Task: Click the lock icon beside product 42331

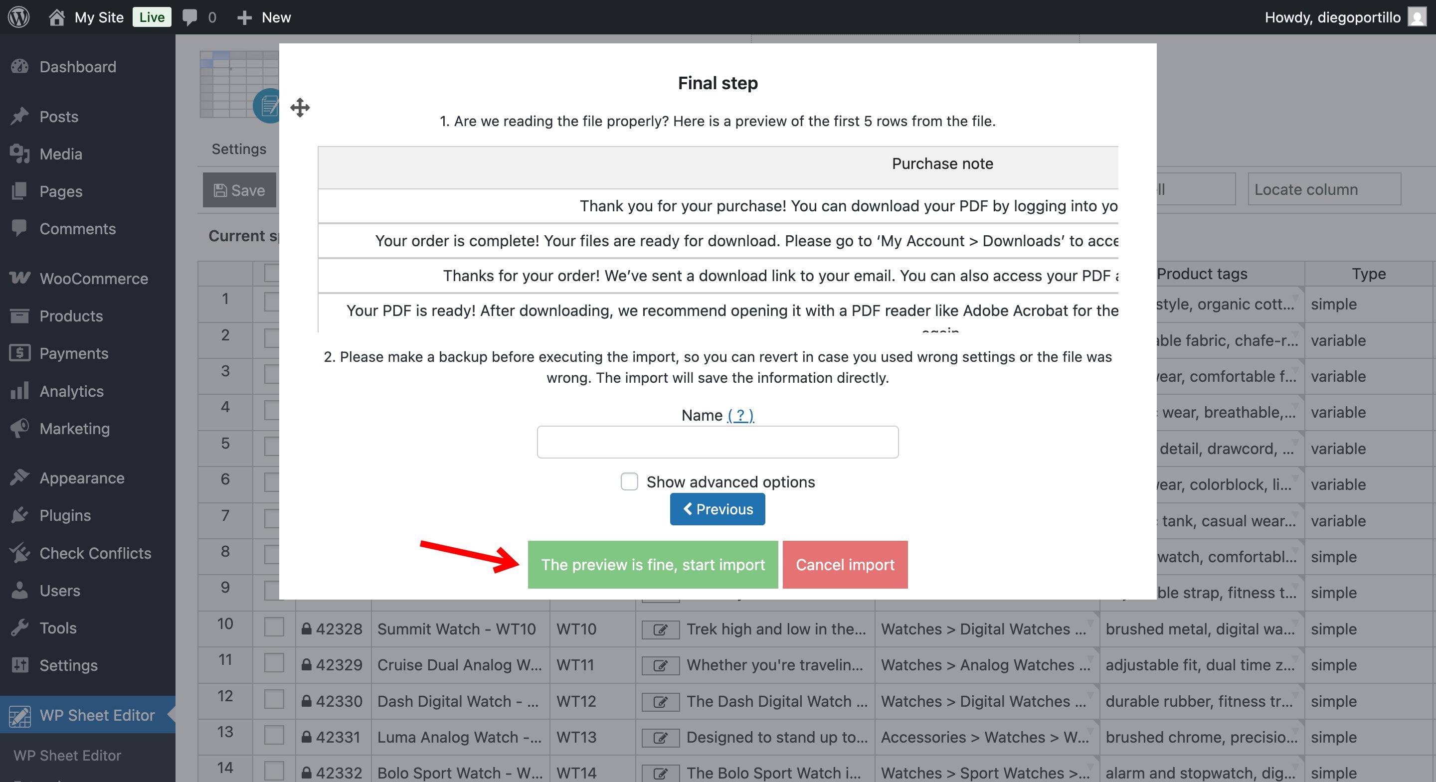Action: [307, 737]
